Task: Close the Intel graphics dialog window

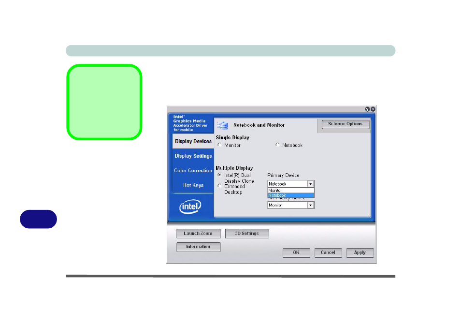Action: [x=373, y=109]
